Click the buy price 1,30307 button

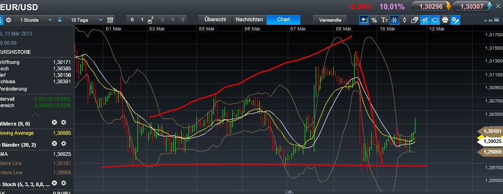472,6
